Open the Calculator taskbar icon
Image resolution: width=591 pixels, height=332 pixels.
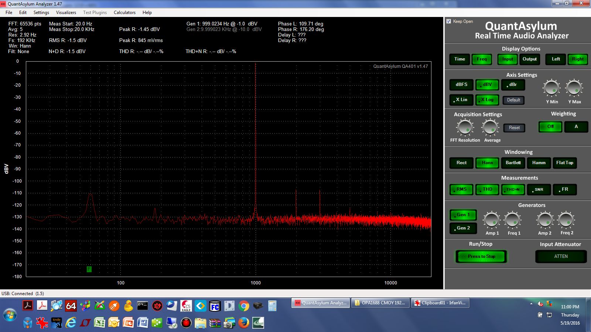click(273, 306)
